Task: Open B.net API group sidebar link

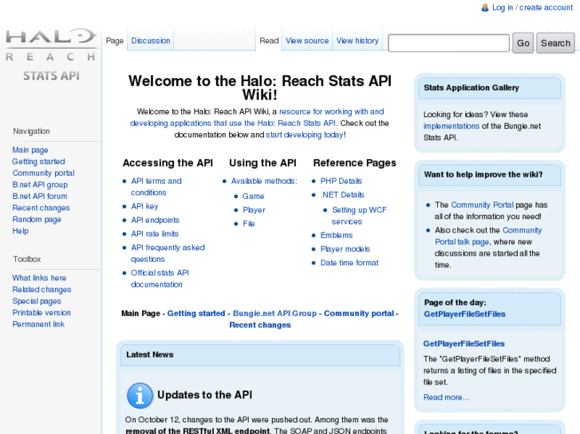Action: coord(40,185)
